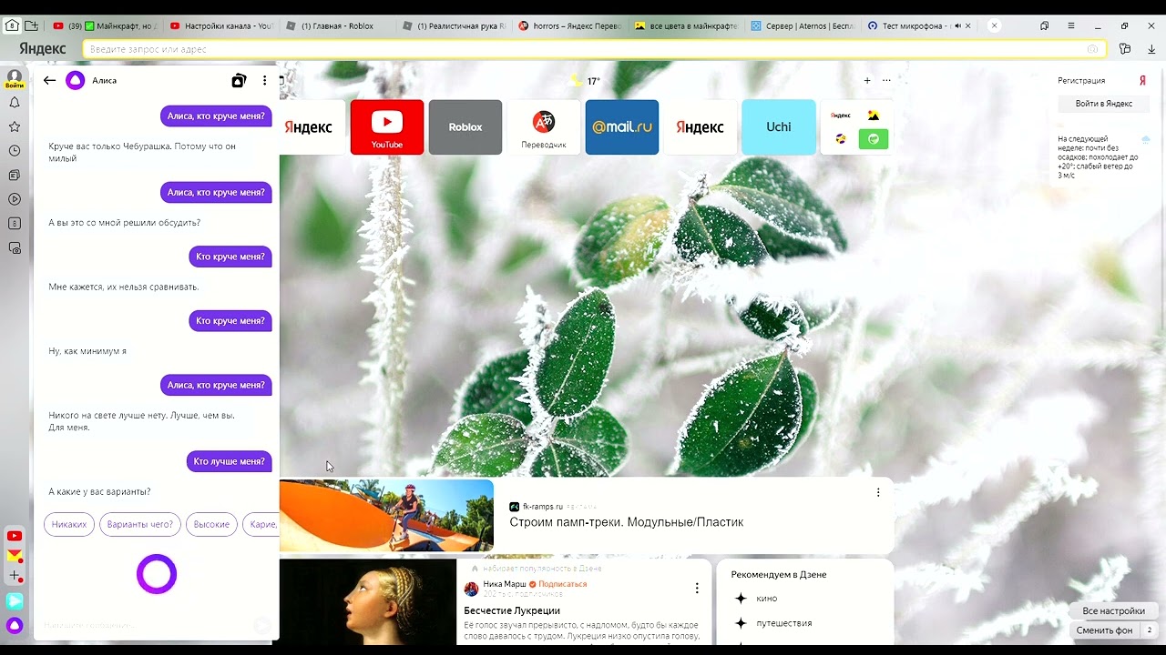The image size is (1166, 655).
Task: Switch to horrors Яндекс Переводчик tab
Action: click(x=570, y=26)
